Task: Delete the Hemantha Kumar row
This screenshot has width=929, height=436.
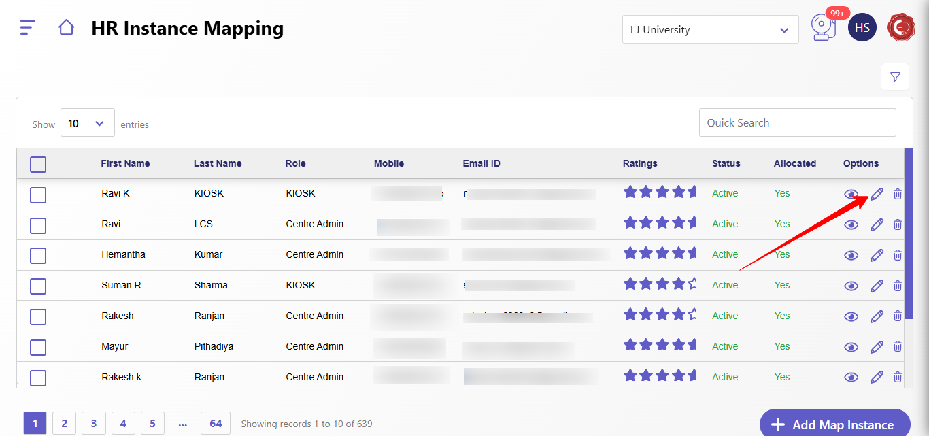Action: pyautogui.click(x=898, y=255)
